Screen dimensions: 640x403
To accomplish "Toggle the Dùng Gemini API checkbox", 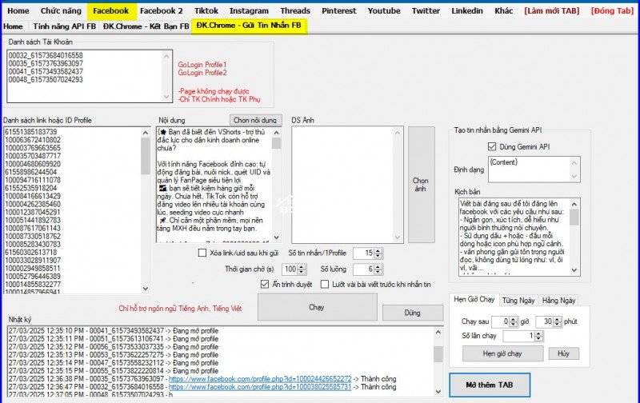I will 492,146.
